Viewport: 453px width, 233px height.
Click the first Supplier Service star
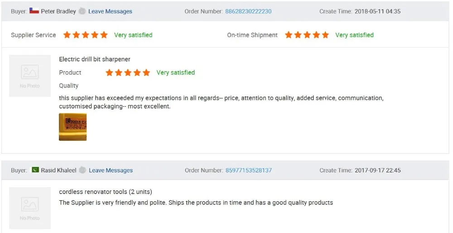point(67,35)
